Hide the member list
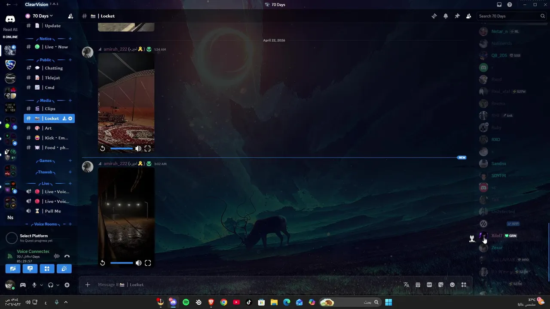Viewport: 550px width, 309px height. click(469, 16)
